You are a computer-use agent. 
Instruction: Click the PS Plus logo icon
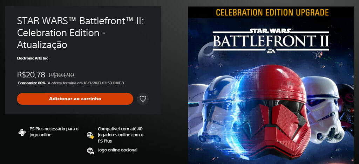click(x=22, y=132)
